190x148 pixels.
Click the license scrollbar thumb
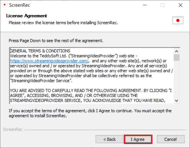point(177,58)
